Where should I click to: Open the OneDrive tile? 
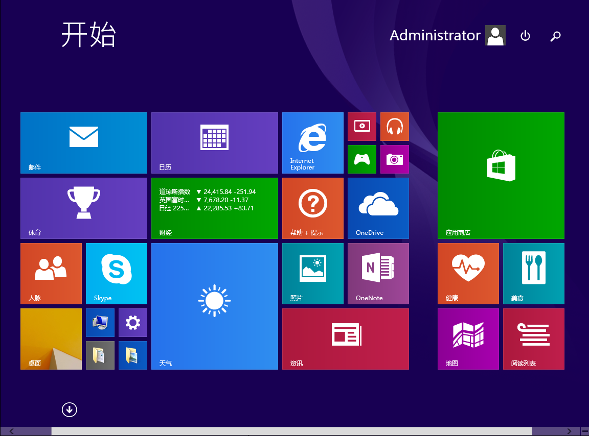click(x=378, y=208)
